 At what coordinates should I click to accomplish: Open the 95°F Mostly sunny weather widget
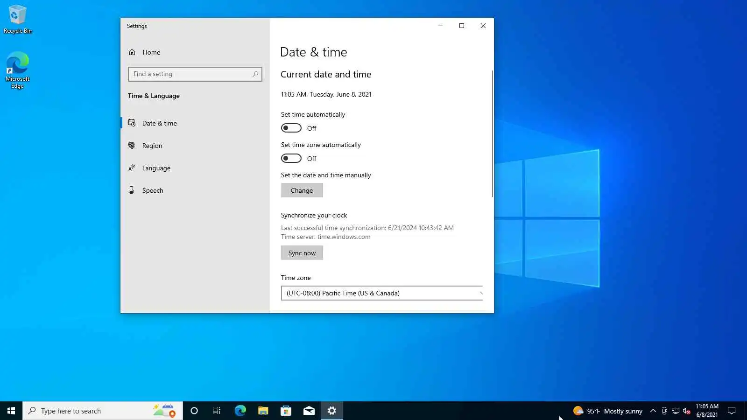pyautogui.click(x=608, y=411)
